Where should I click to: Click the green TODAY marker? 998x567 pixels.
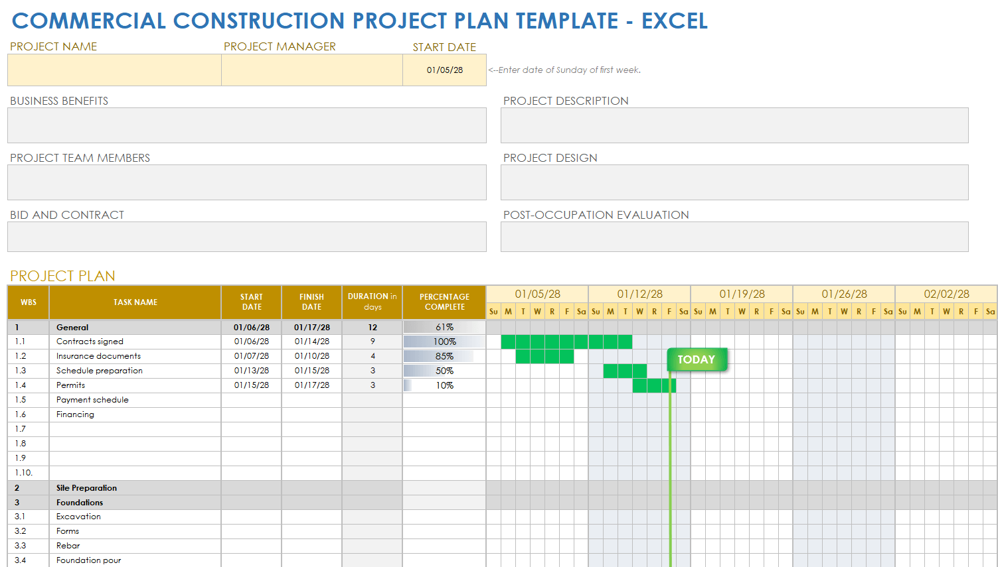coord(697,359)
